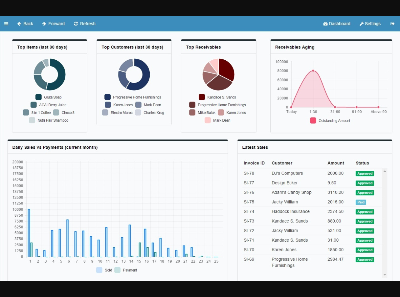Click the Refresh icon in the toolbar

point(76,24)
